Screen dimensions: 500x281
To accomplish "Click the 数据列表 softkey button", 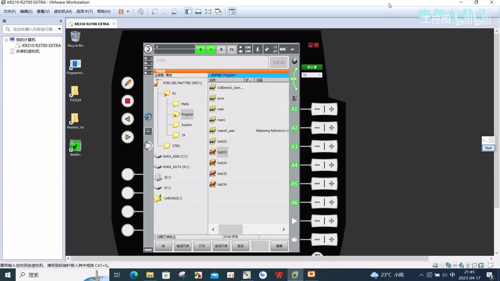I will pos(221,246).
